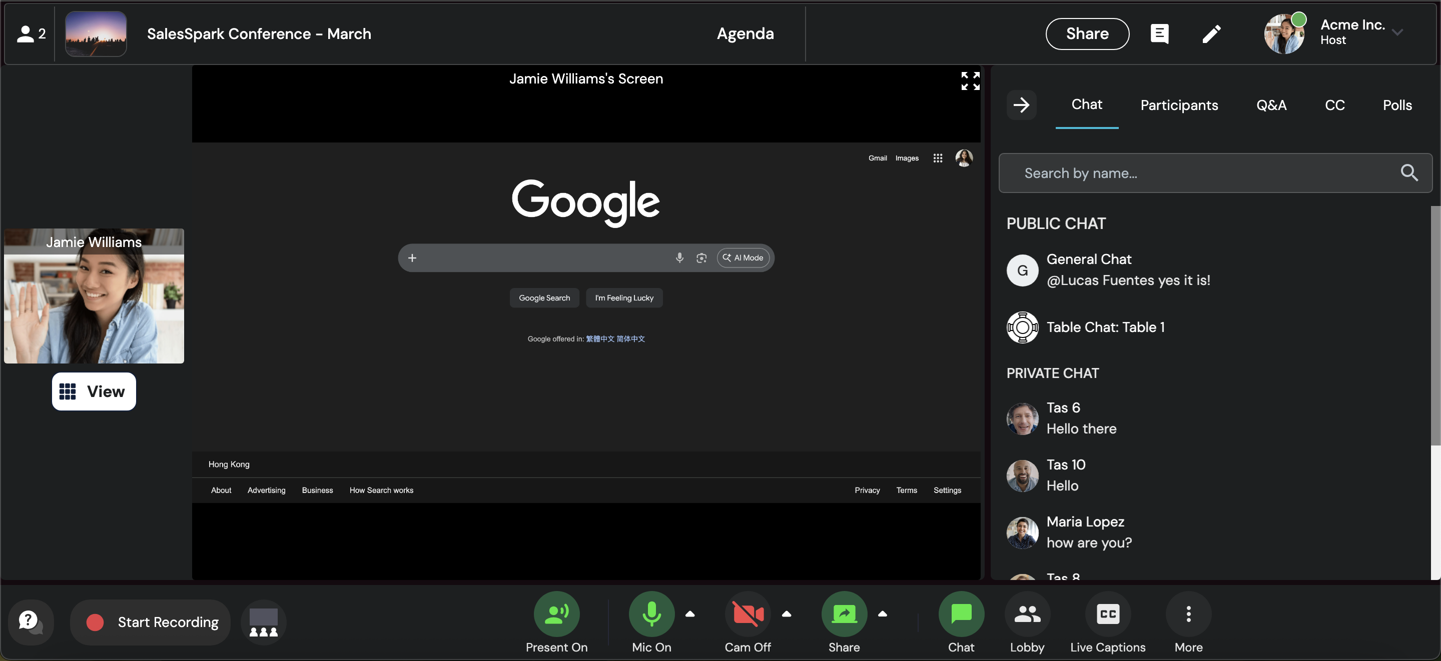Expand the camera options arrow
The image size is (1441, 661).
(x=786, y=613)
